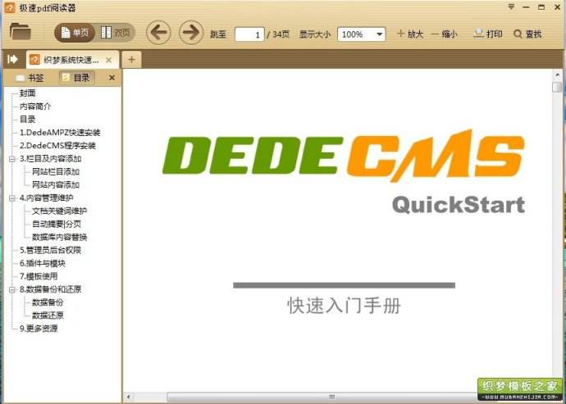This screenshot has height=404, width=566.
Task: Open 网站栏目添加 outline entry
Action: [56, 172]
